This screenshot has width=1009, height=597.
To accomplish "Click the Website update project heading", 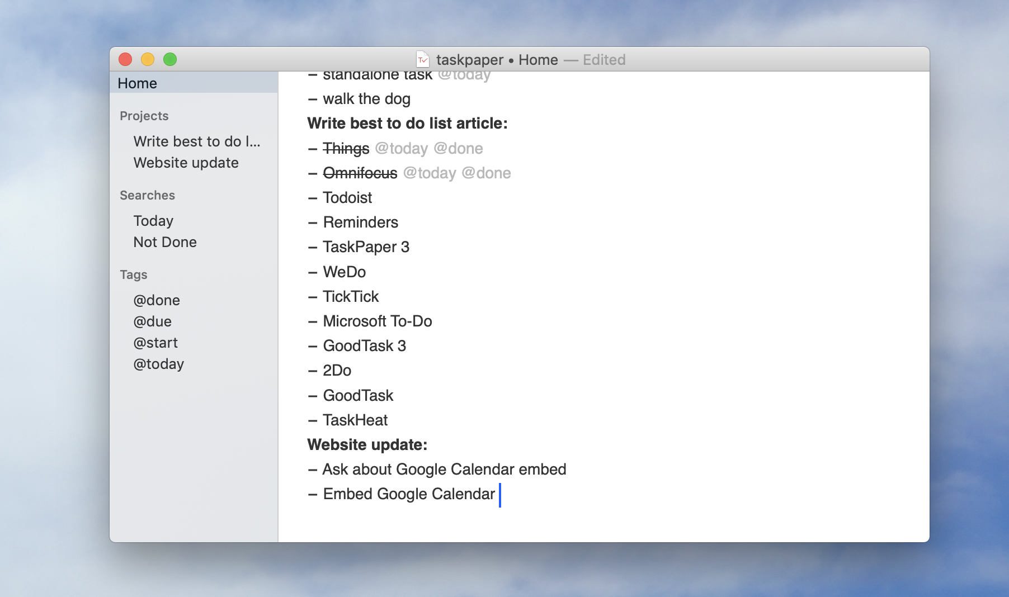I will 367,445.
